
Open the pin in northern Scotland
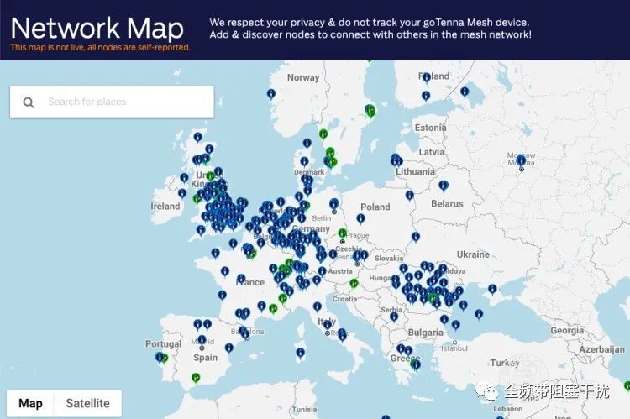(198, 138)
